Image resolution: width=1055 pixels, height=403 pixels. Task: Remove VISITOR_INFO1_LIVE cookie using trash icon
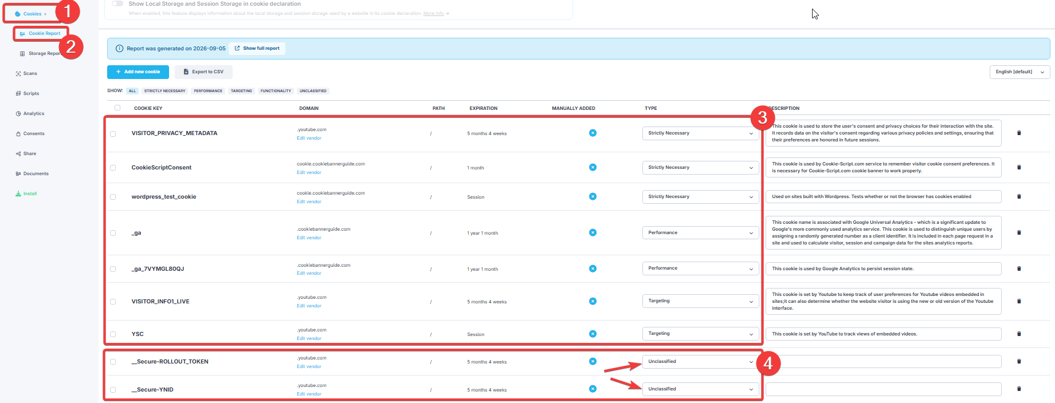coord(1019,301)
